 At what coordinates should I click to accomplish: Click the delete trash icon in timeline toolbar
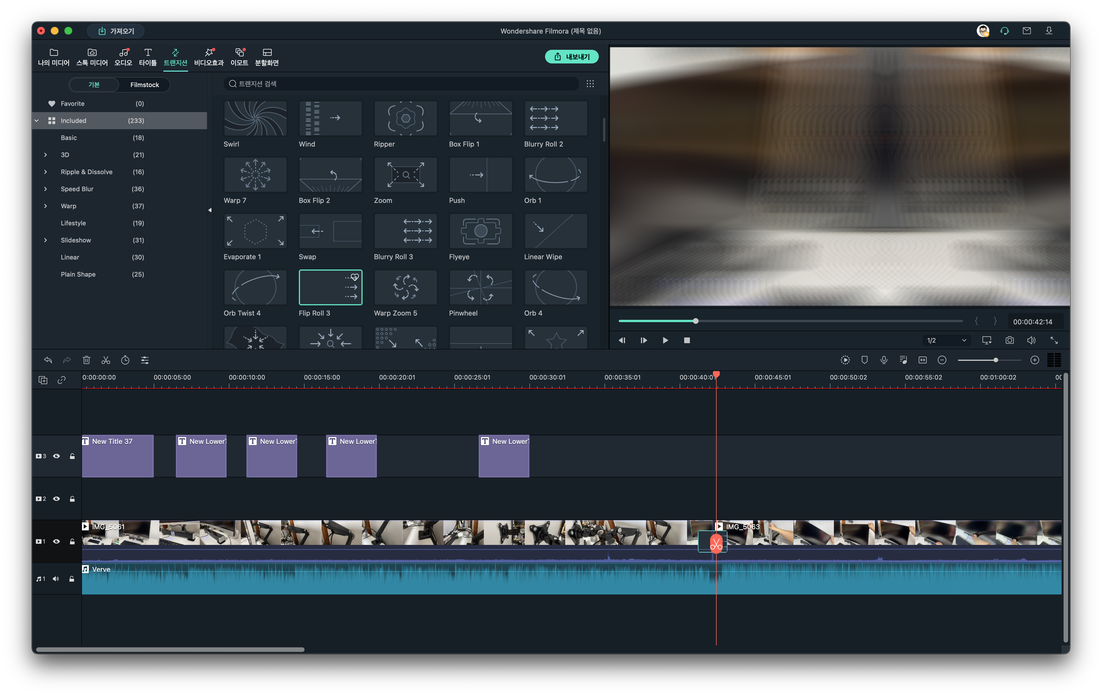(x=87, y=360)
